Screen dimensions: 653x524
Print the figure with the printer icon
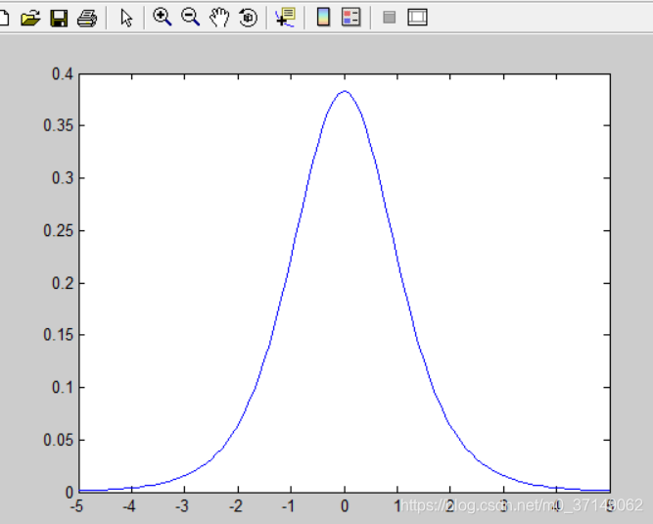coord(87,18)
